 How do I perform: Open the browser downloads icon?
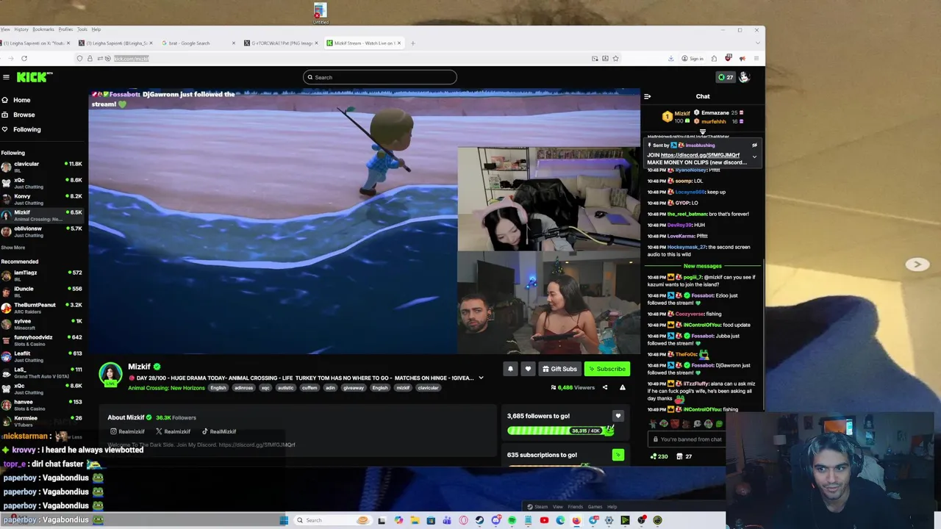[x=670, y=58]
